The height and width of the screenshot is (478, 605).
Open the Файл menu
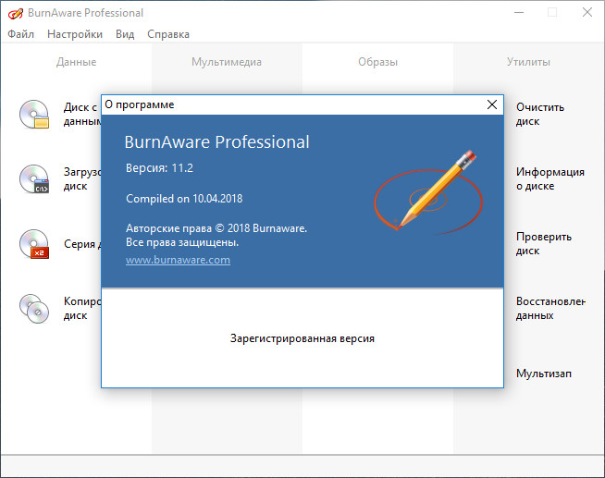click(x=20, y=34)
